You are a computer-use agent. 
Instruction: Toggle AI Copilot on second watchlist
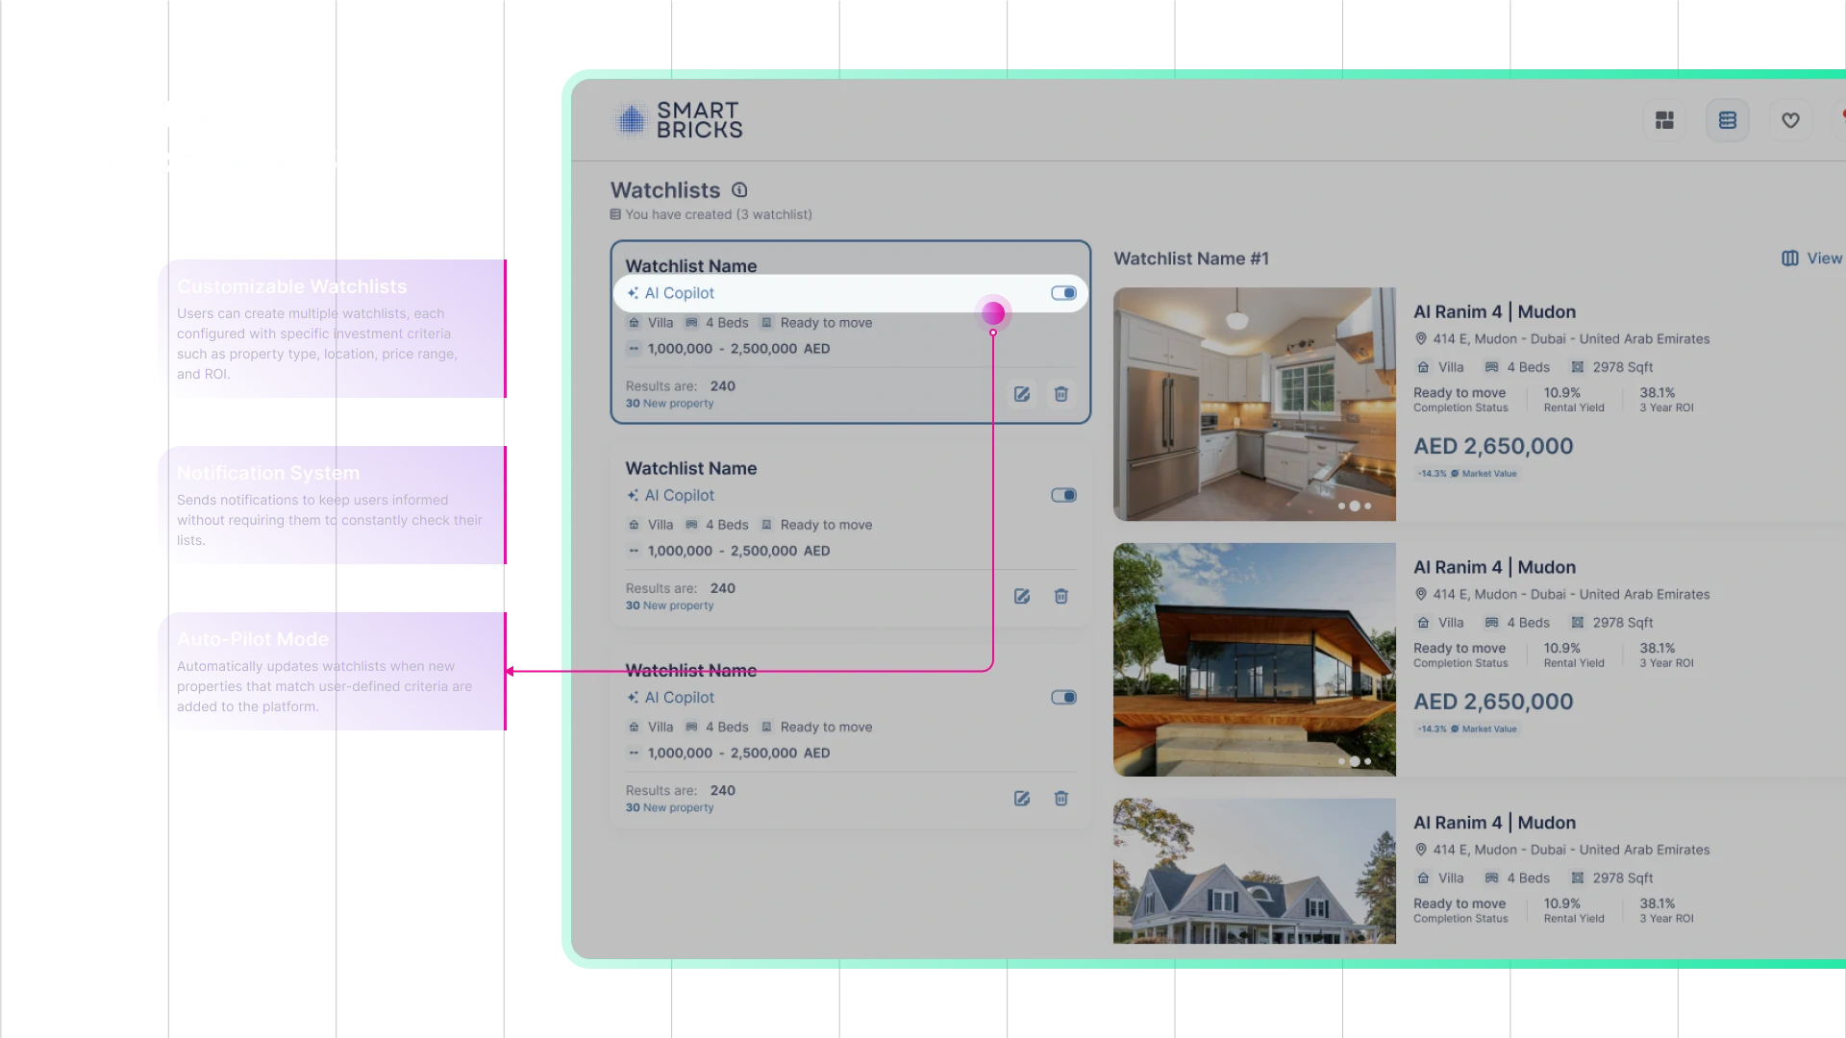pyautogui.click(x=1063, y=495)
